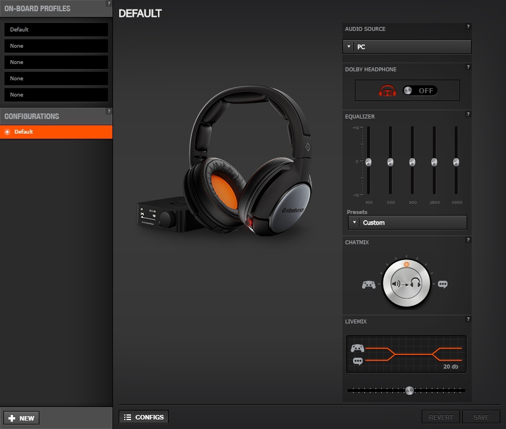Viewport: 506px width, 429px height.
Task: Open the Audio Source PC dropdown
Action: [406, 47]
